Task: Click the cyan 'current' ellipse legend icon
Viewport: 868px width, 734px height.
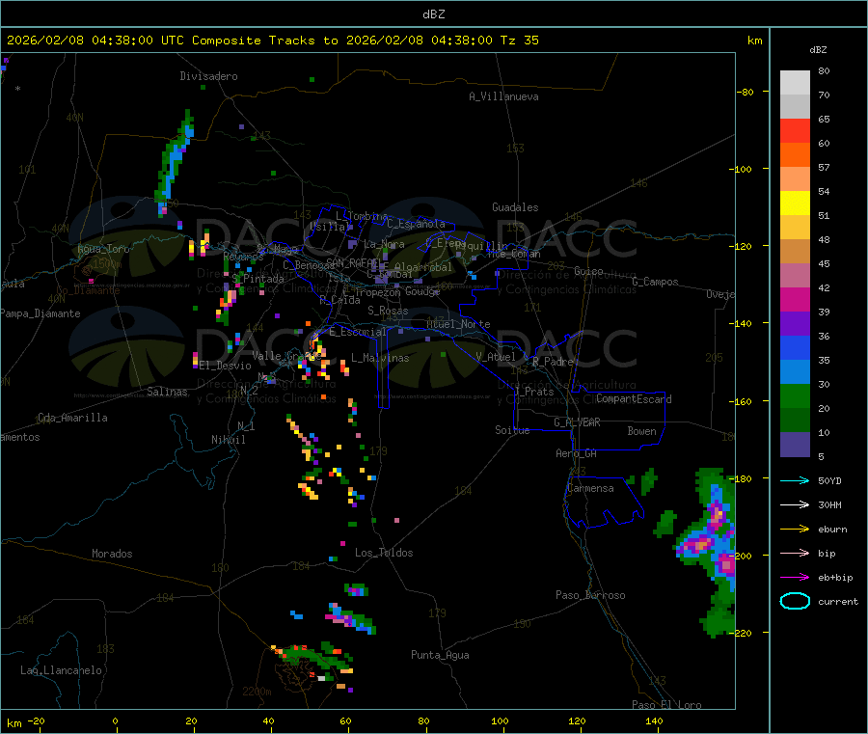Action: (795, 601)
